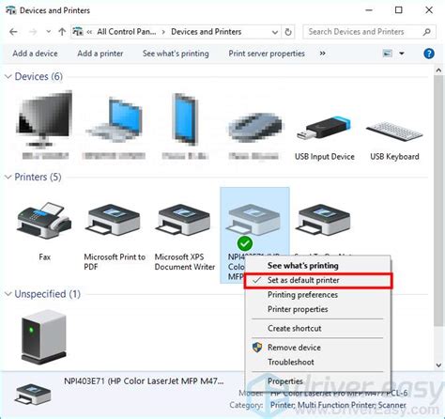Click the details pane printer thumbnail
The height and width of the screenshot is (419, 445).
pos(34,394)
